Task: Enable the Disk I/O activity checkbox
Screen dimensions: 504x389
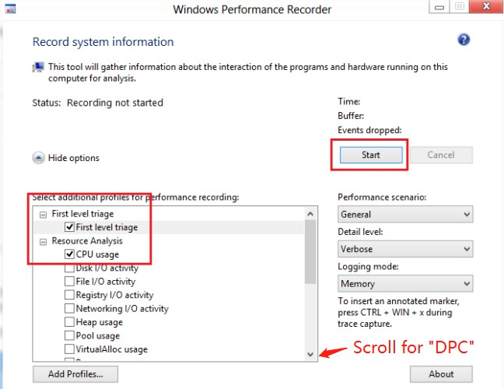Action: [69, 268]
